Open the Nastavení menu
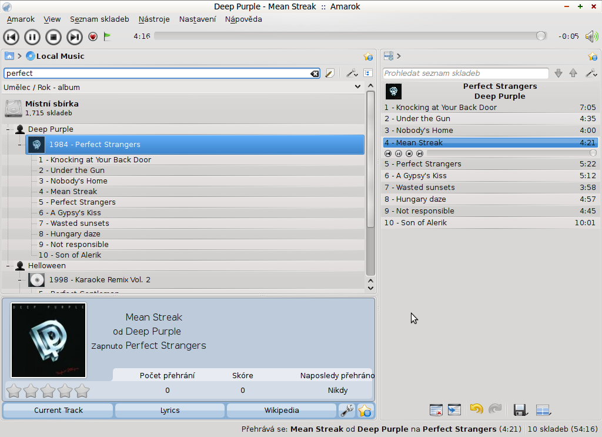This screenshot has width=602, height=437. [198, 19]
